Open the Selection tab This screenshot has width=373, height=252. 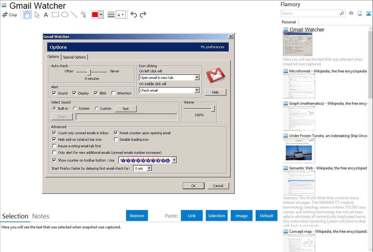pos(15,216)
